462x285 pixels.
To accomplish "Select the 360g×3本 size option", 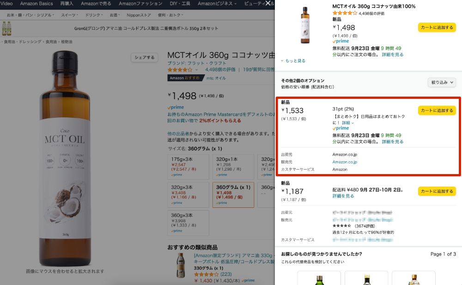I will point(188,223).
